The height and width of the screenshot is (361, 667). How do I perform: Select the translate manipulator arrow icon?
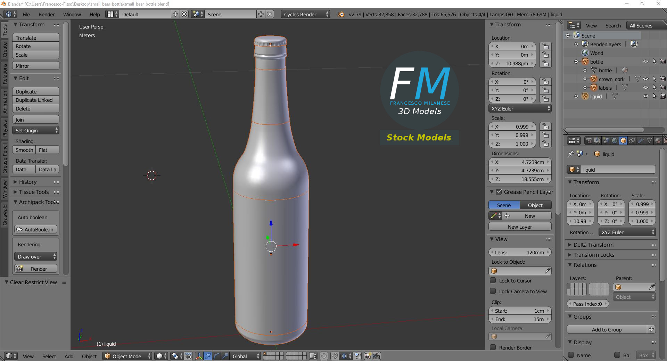208,356
